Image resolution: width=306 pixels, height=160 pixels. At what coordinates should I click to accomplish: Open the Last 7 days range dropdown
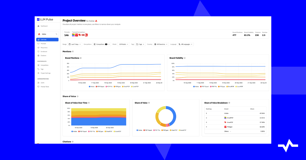click(x=75, y=44)
